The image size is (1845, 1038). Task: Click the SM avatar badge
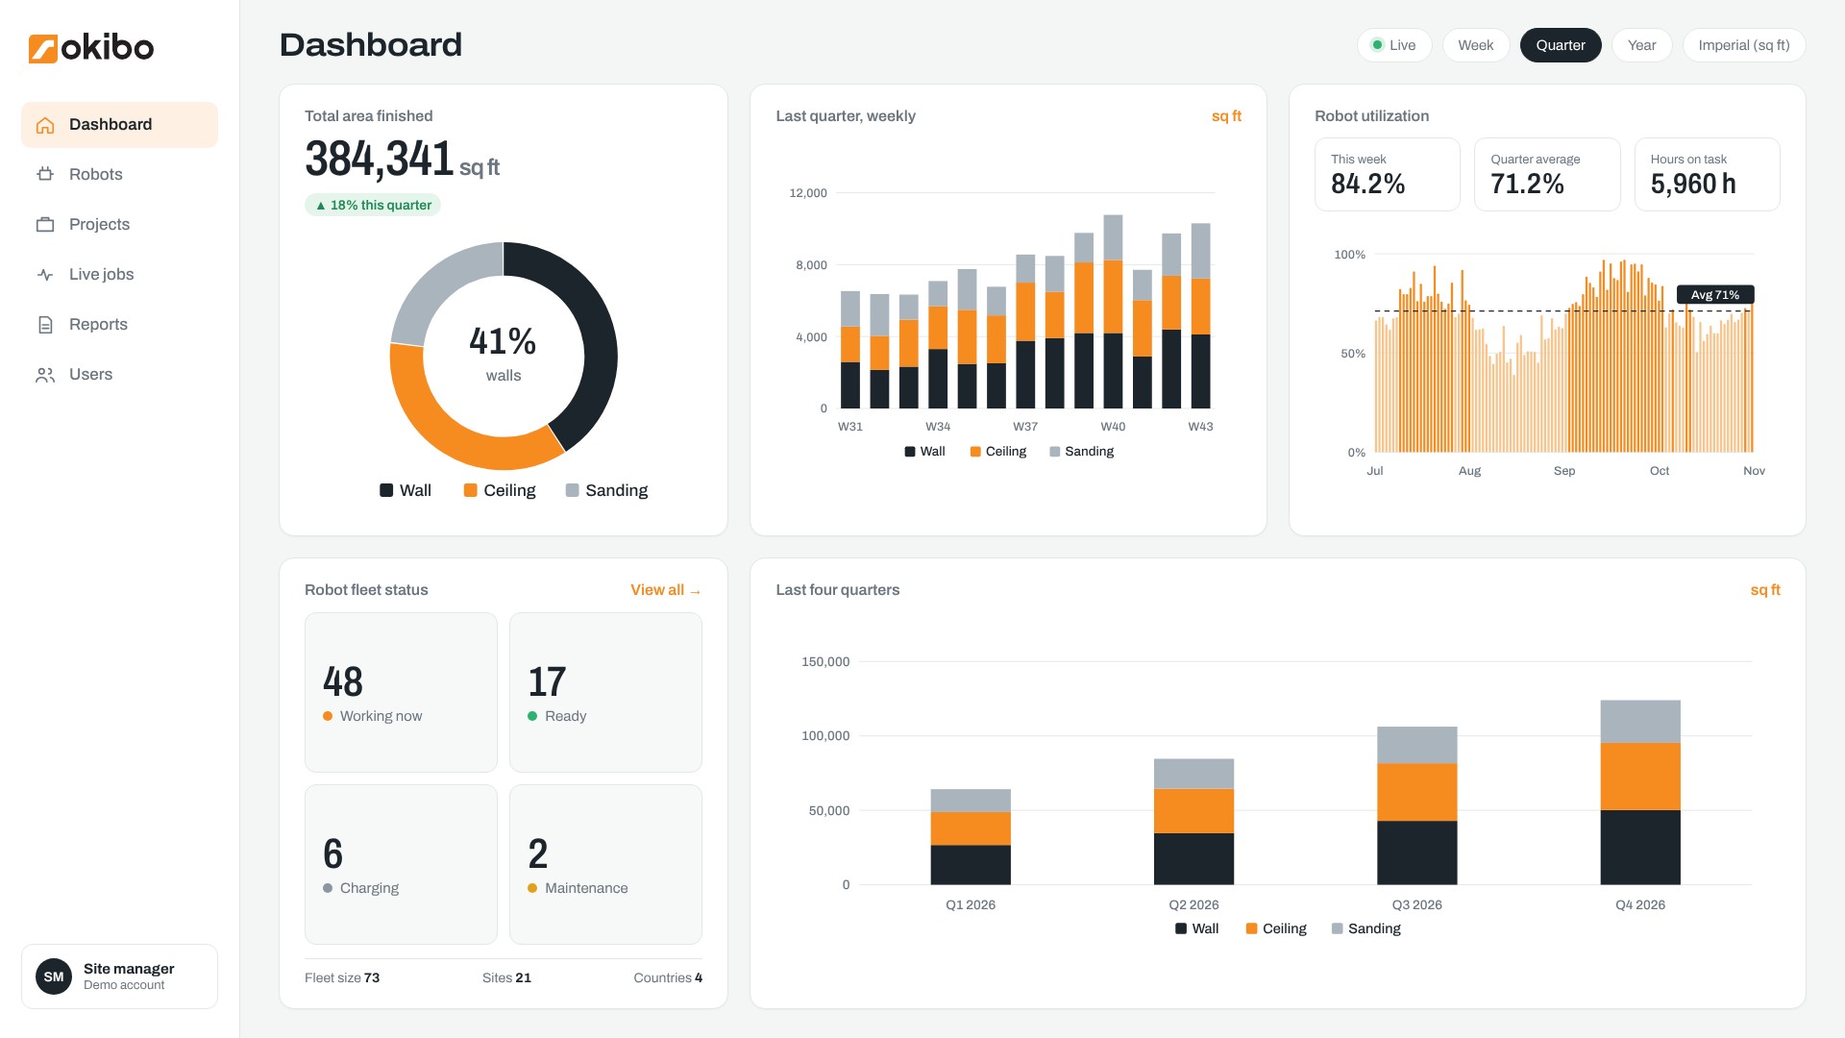coord(54,976)
